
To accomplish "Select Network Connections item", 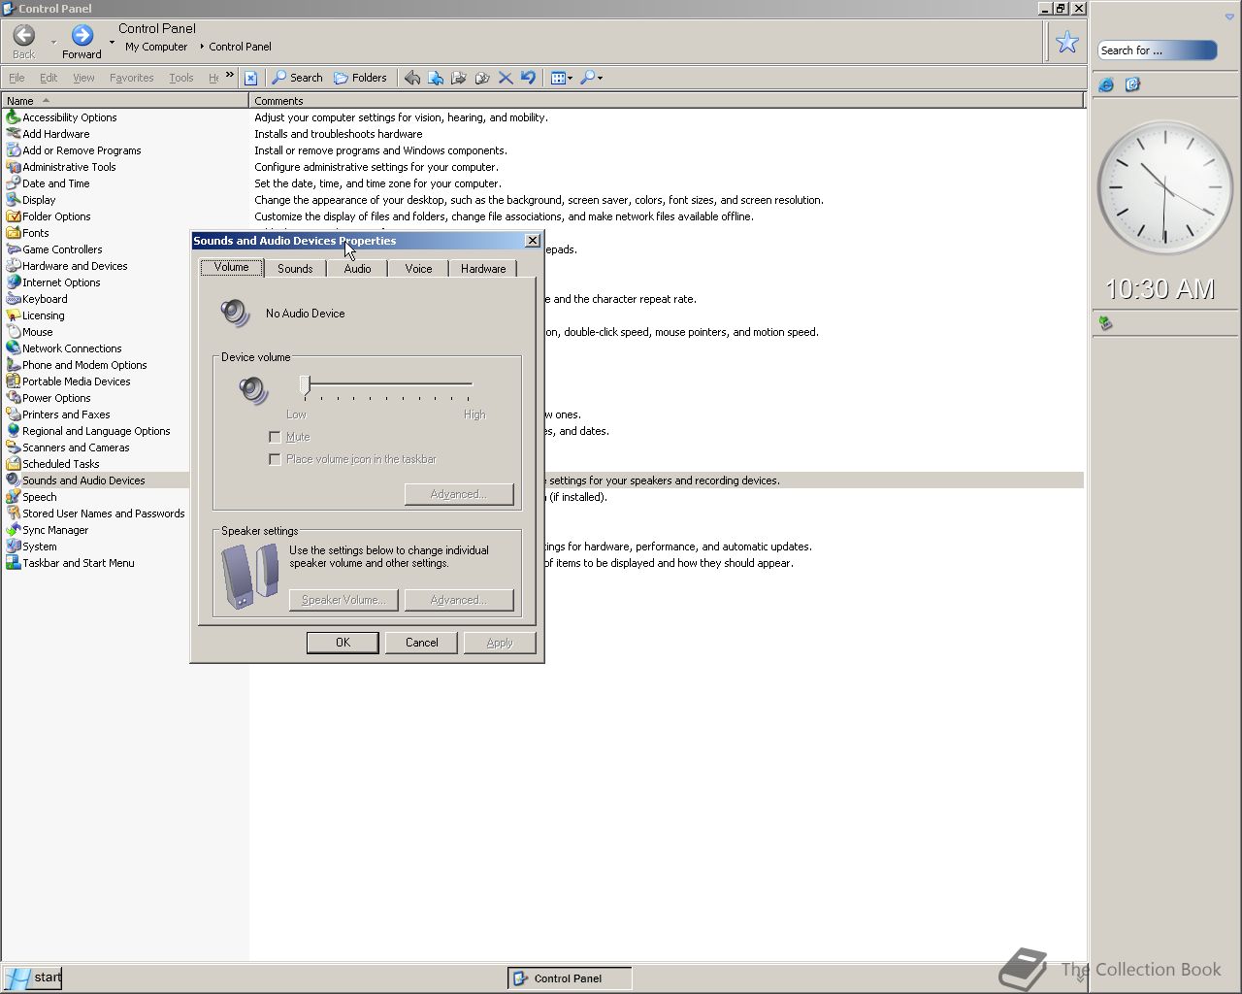I will coord(64,348).
